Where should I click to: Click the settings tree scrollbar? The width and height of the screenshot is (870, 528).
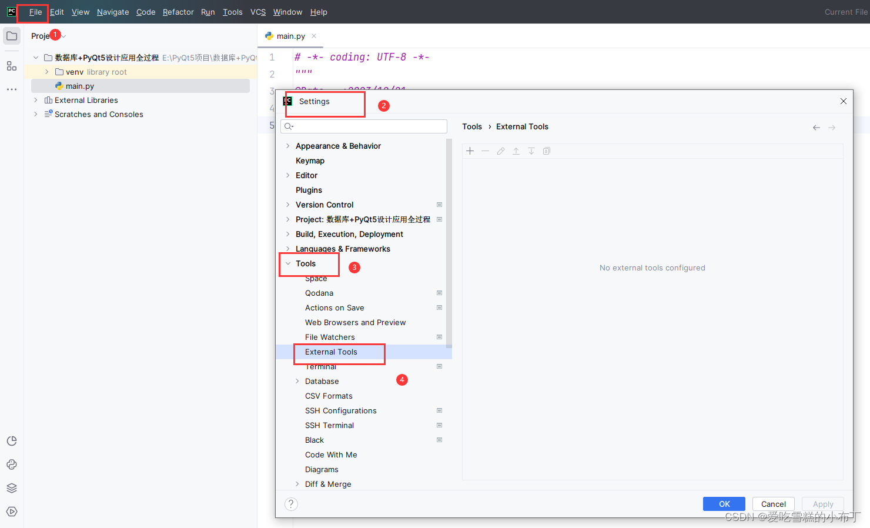click(449, 243)
